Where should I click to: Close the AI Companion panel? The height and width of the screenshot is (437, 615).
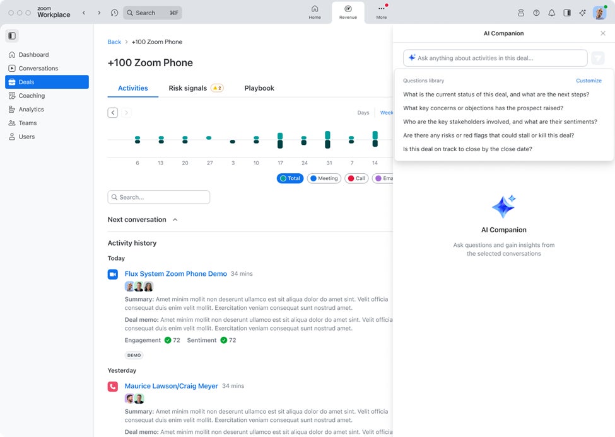(x=603, y=33)
